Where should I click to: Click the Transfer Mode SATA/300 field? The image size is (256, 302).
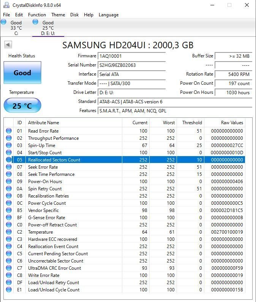click(132, 84)
